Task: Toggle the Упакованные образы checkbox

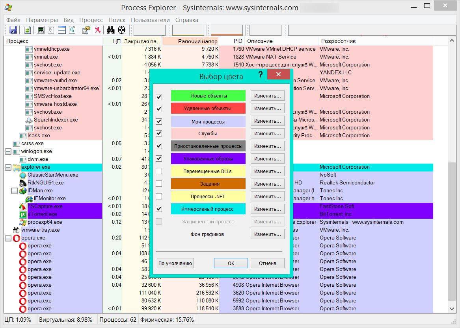Action: click(x=159, y=158)
